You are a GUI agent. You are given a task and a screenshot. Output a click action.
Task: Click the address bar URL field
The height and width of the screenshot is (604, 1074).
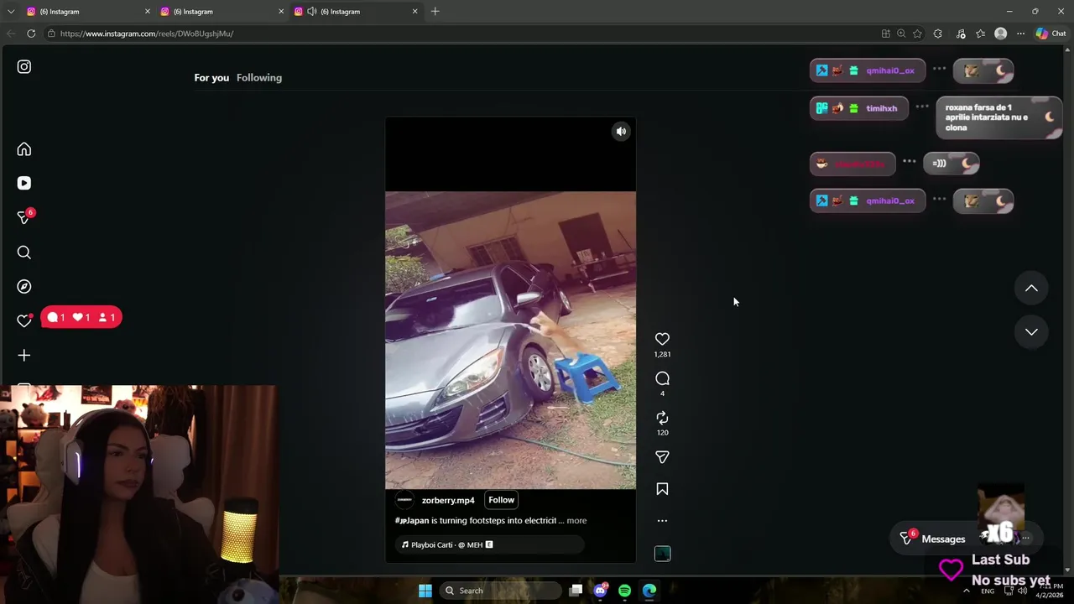(x=461, y=34)
